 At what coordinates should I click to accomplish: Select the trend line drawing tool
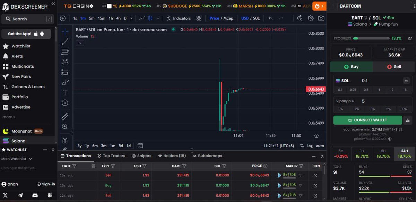(x=65, y=42)
